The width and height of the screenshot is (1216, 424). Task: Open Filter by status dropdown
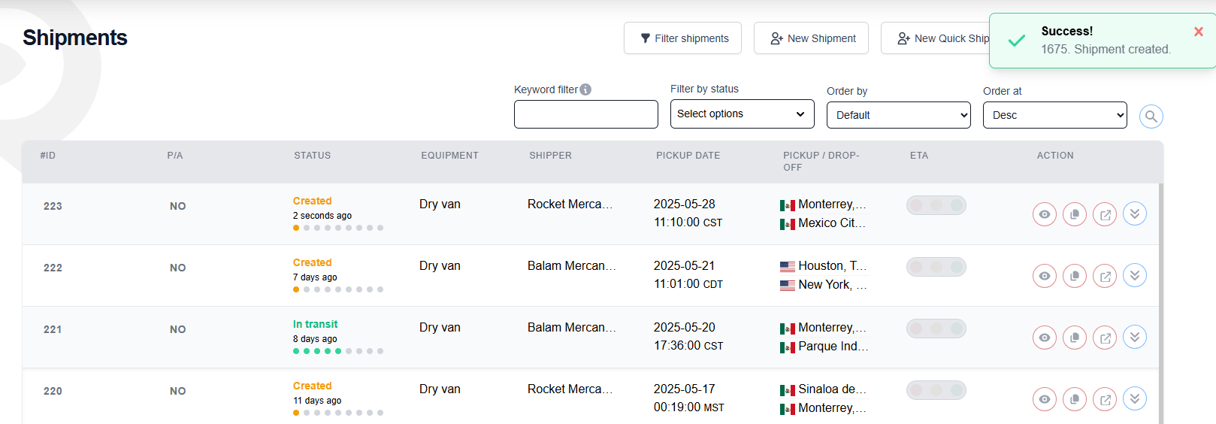click(x=743, y=114)
